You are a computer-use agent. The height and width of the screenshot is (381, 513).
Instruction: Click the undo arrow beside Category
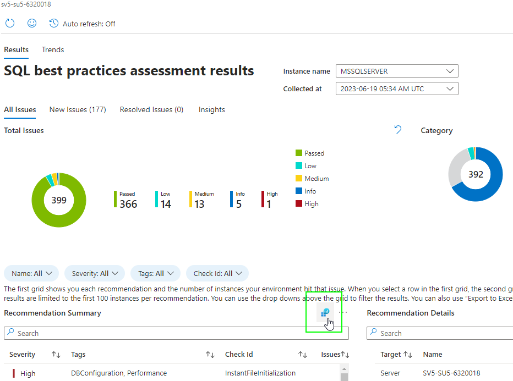coord(398,130)
